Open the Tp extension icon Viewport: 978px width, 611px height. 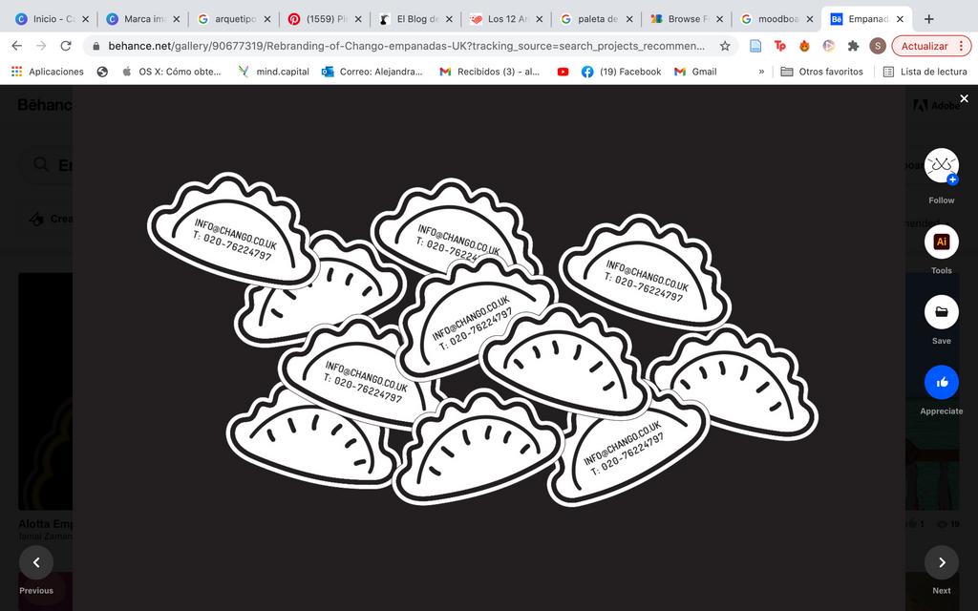point(779,46)
